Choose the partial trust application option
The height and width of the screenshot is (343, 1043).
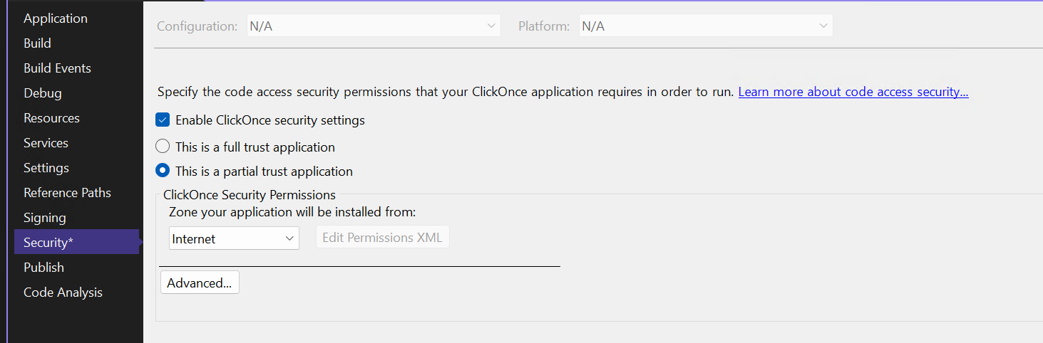pyautogui.click(x=163, y=171)
